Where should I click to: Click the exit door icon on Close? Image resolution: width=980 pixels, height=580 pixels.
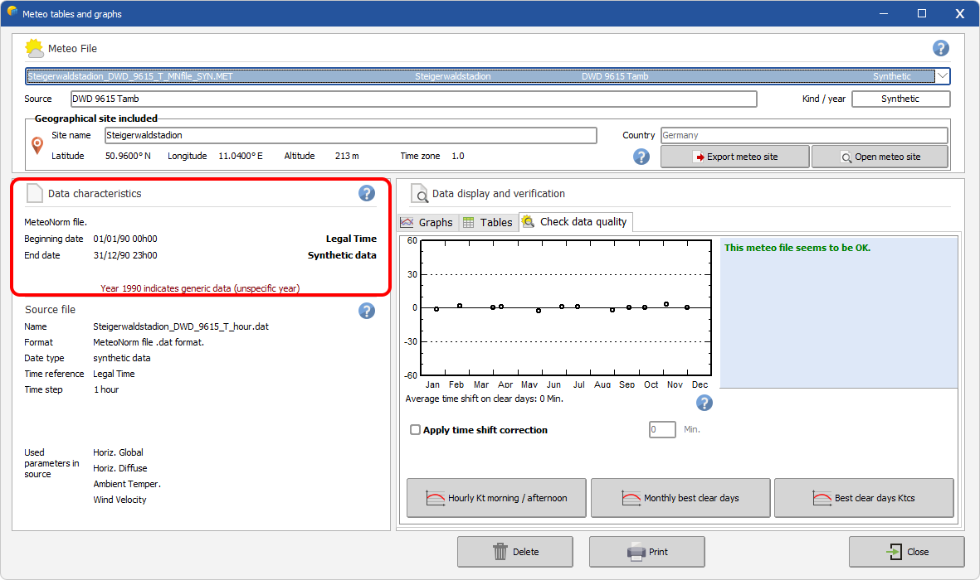tap(895, 551)
